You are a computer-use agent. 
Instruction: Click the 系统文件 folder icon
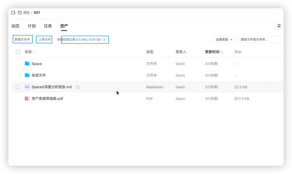pos(27,75)
